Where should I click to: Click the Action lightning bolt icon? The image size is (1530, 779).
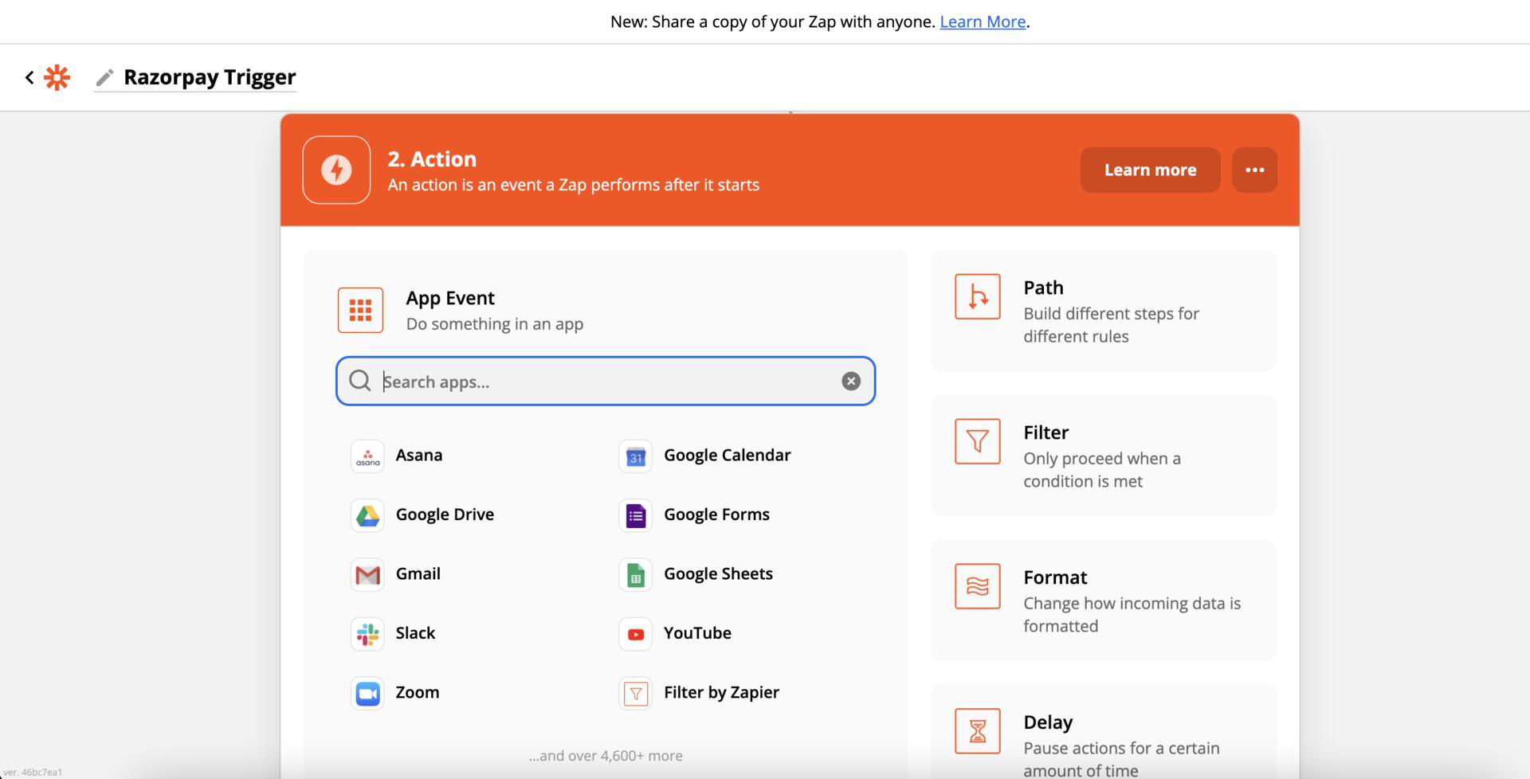coord(336,170)
